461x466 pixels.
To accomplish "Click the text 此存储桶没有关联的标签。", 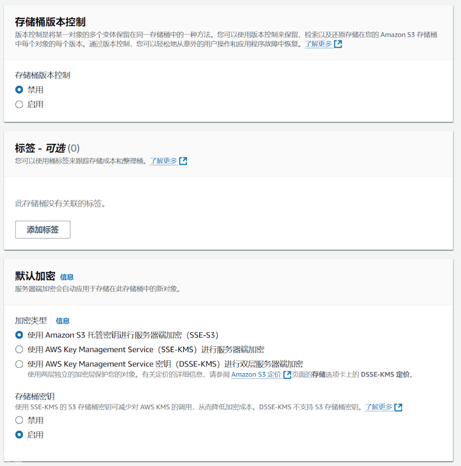I will tap(60, 204).
